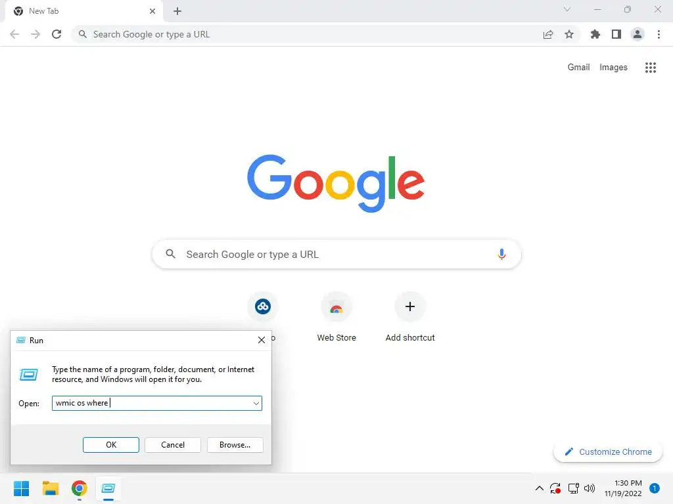Open the profile avatar icon in Chrome

pyautogui.click(x=638, y=34)
